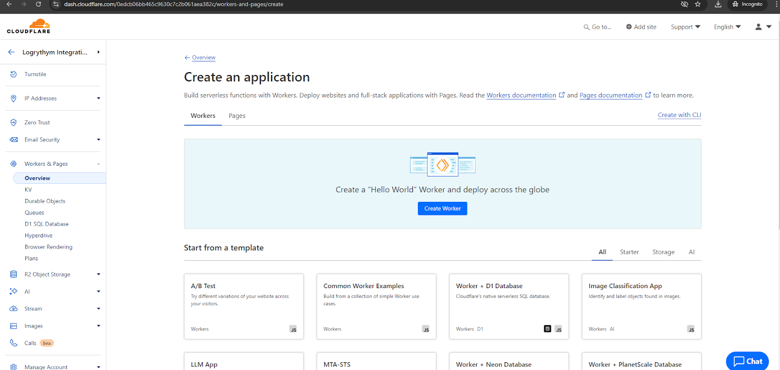Click the Zero Trust shield icon
Screen dimensions: 780x370
(x=14, y=122)
